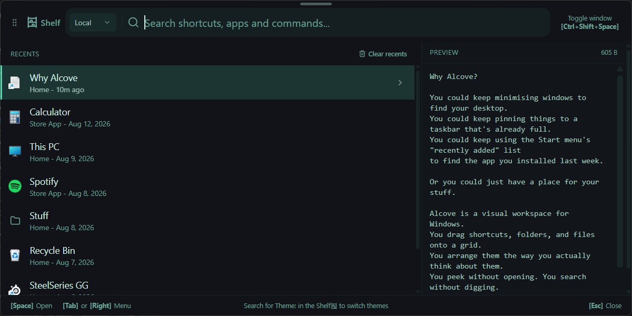Click the [Esc] Close hint

click(x=605, y=305)
